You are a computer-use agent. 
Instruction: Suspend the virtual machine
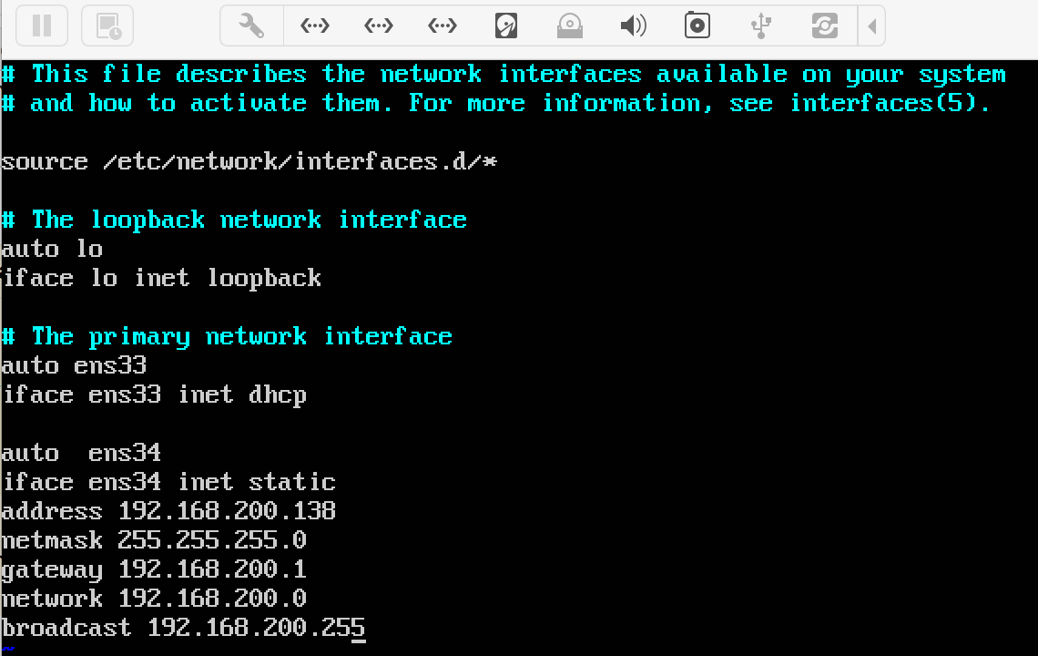pos(41,25)
